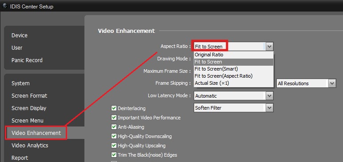Choose Fit to Screen(Smart) option
Image resolution: width=343 pixels, height=162 pixels.
[x=234, y=69]
